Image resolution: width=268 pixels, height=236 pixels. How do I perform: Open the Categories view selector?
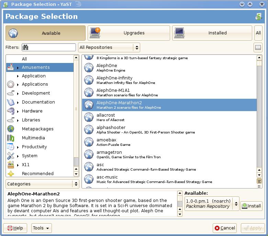[42, 184]
